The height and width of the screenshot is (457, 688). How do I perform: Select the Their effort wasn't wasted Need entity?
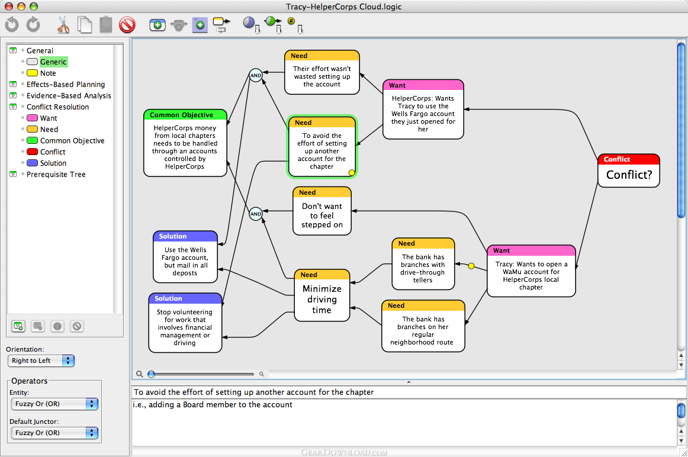[x=322, y=72]
